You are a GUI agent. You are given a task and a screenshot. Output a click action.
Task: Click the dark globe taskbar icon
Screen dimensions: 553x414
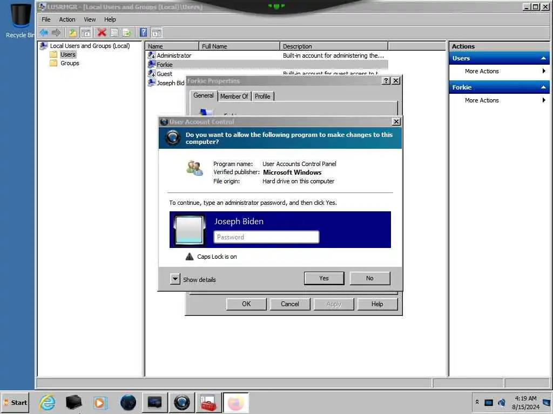point(128,402)
